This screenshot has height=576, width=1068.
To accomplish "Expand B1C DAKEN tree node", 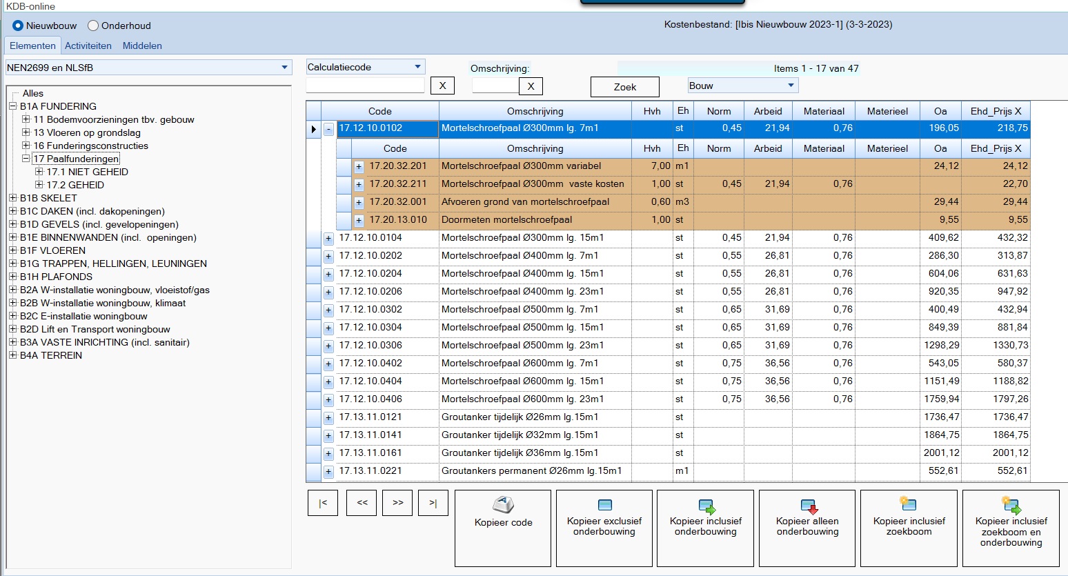I will click(12, 211).
